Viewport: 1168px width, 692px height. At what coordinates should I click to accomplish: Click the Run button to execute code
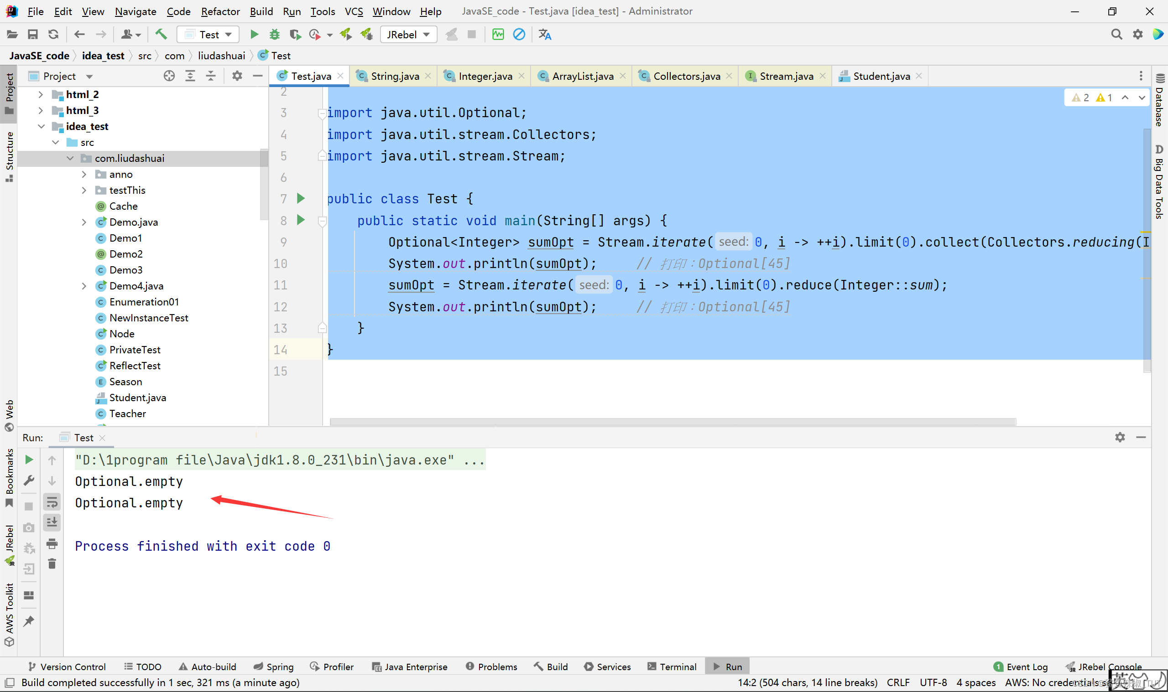(x=255, y=35)
